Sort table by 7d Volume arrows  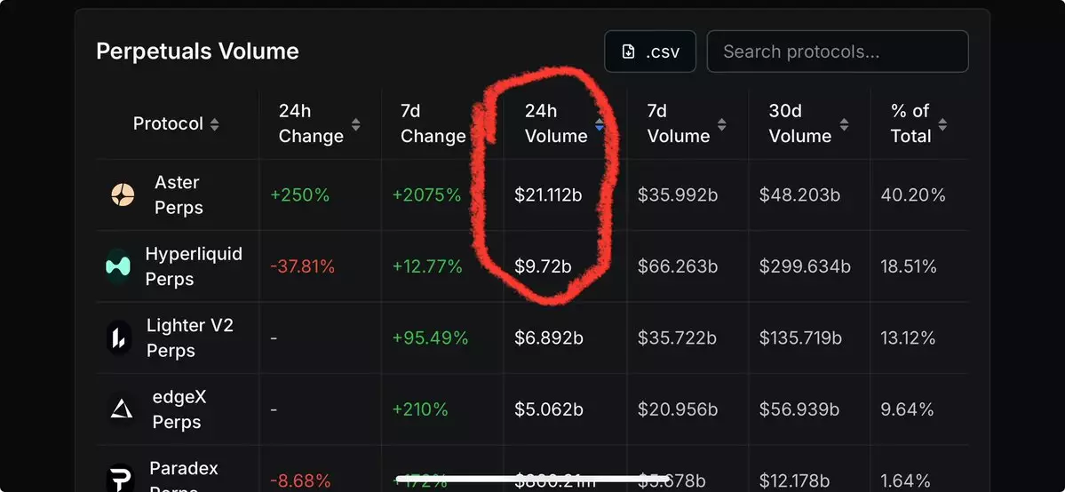pos(722,124)
